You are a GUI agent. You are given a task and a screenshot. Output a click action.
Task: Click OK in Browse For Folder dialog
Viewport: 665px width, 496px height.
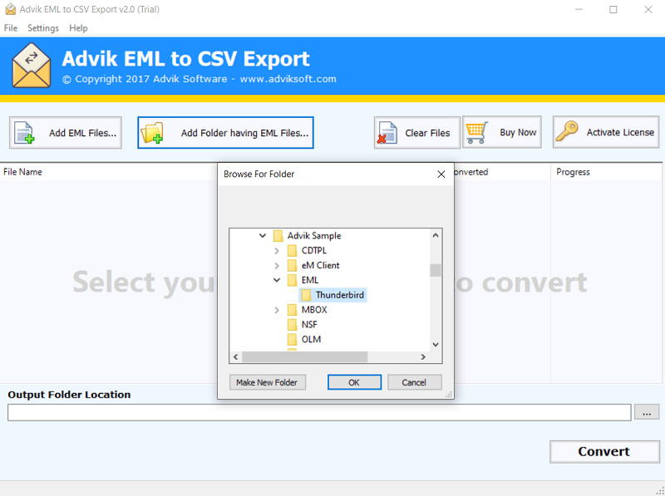coord(354,382)
